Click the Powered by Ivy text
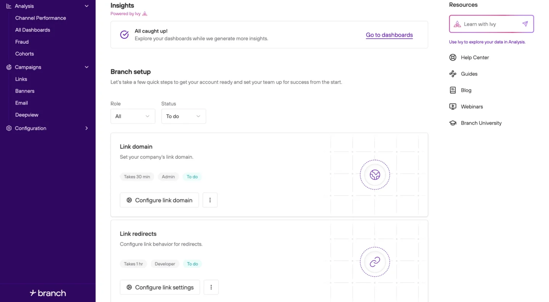Viewport: 549px width, 302px height. point(125,14)
